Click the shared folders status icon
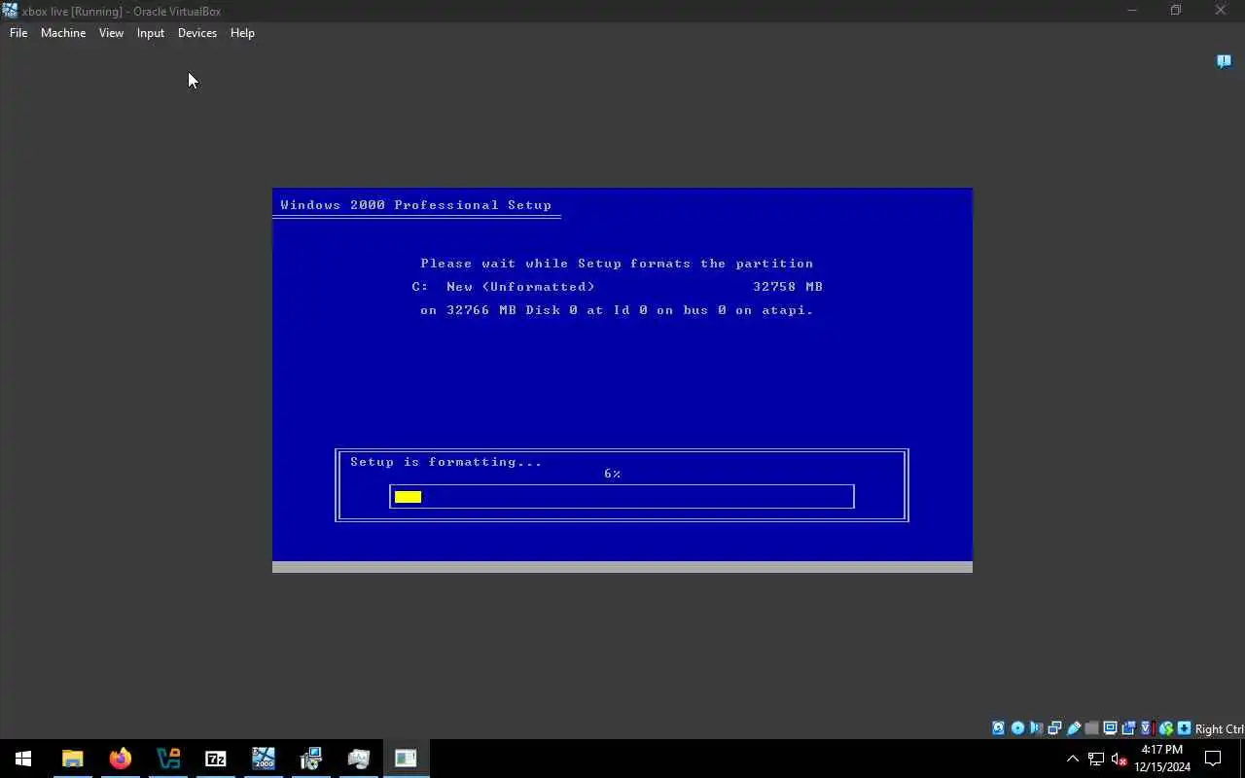Viewport: 1245px width, 778px height. tap(1092, 728)
